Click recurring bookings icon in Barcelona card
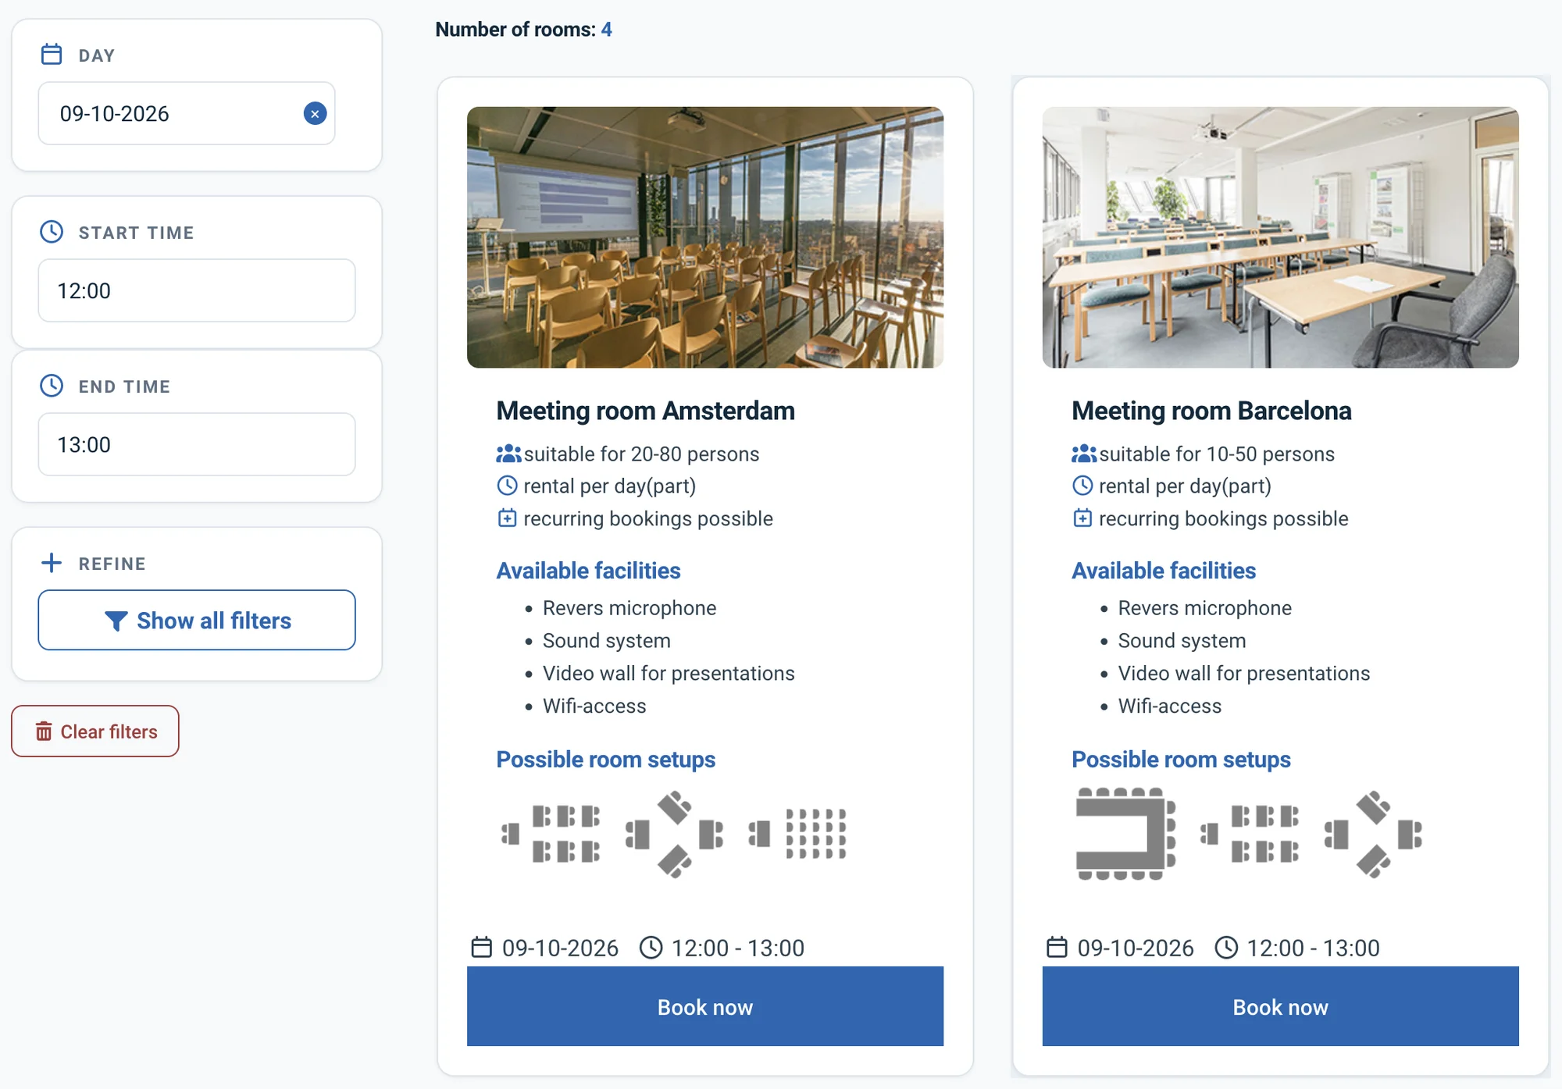The width and height of the screenshot is (1562, 1089). tap(1082, 518)
